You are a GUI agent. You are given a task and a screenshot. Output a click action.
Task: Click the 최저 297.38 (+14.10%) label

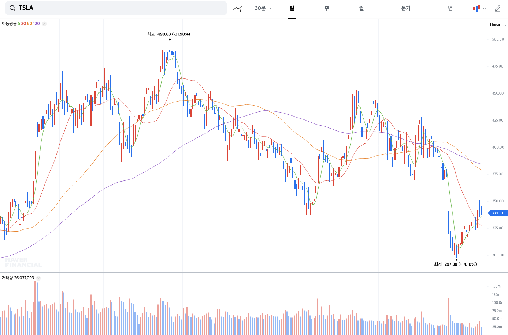[x=455, y=264]
